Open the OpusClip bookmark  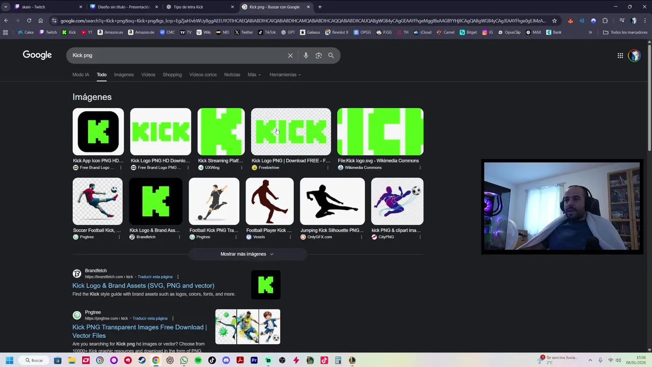[509, 32]
